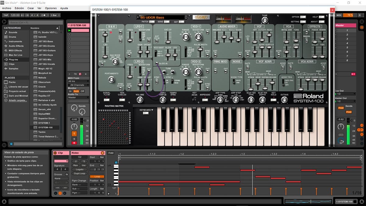Select Nebula plug-in in list

[x=42, y=78]
